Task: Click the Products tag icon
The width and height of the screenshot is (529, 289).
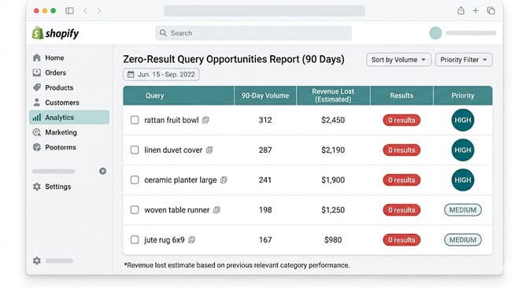Action: (x=37, y=87)
